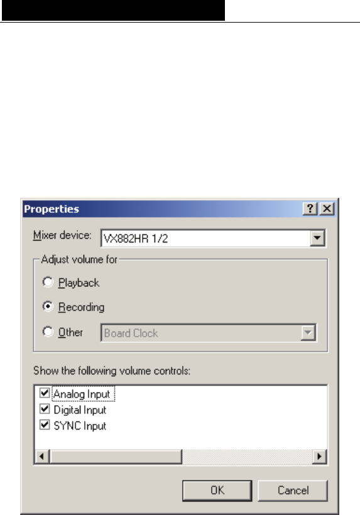Choose the Other radio button
360x515 pixels.
click(x=48, y=332)
